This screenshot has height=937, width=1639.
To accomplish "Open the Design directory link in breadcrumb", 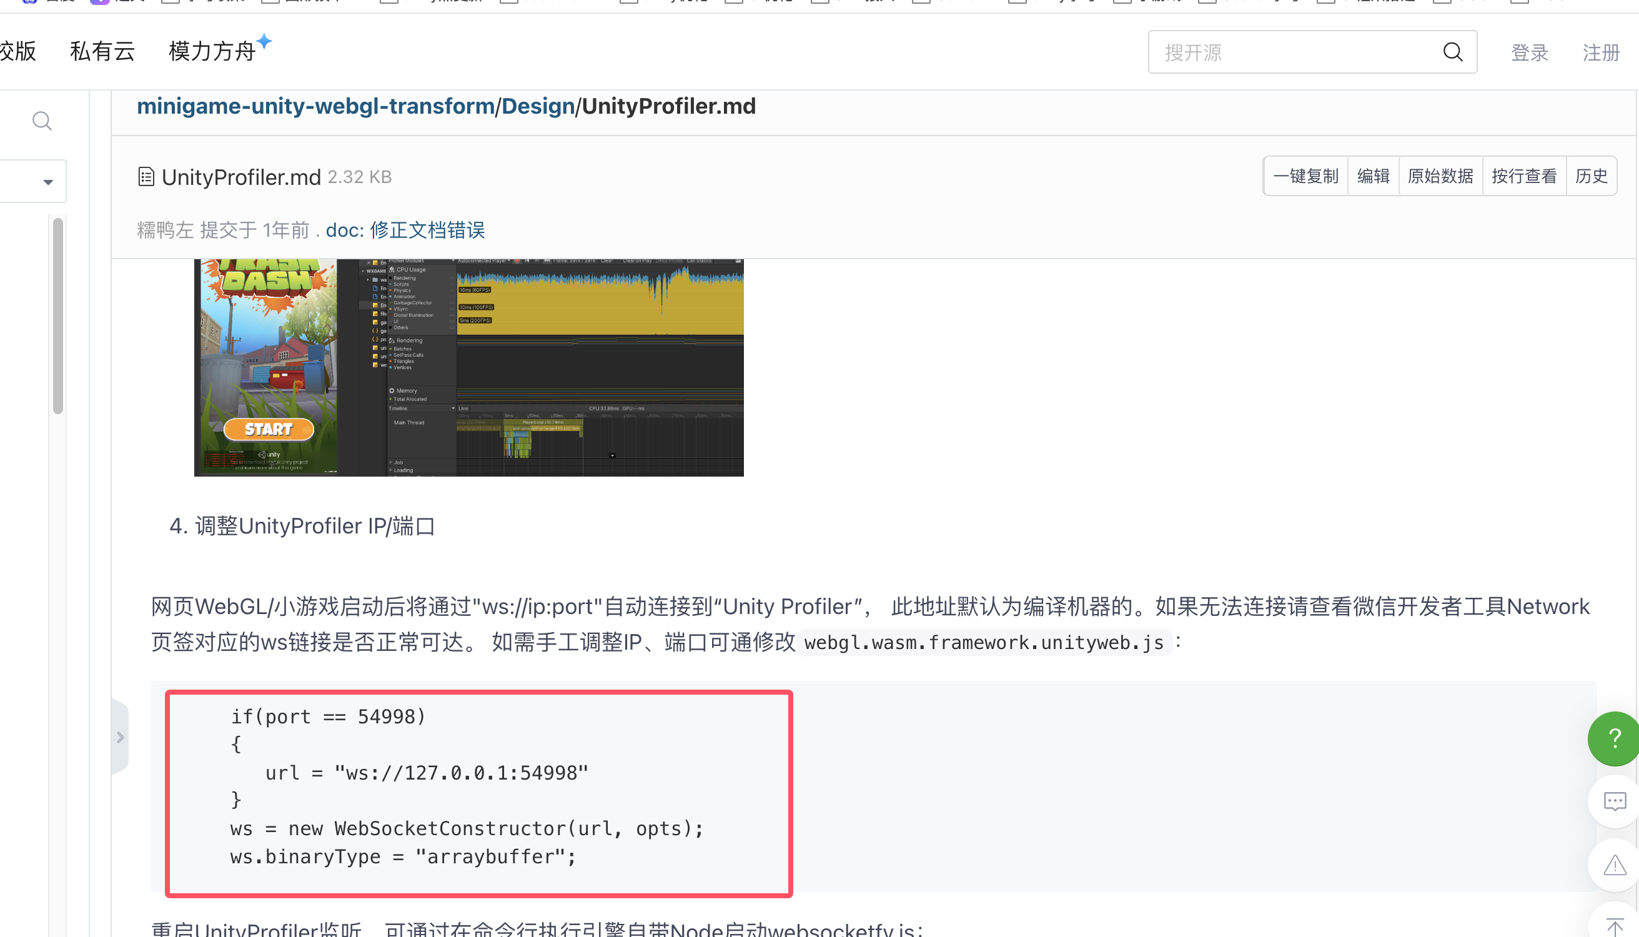I will [538, 106].
